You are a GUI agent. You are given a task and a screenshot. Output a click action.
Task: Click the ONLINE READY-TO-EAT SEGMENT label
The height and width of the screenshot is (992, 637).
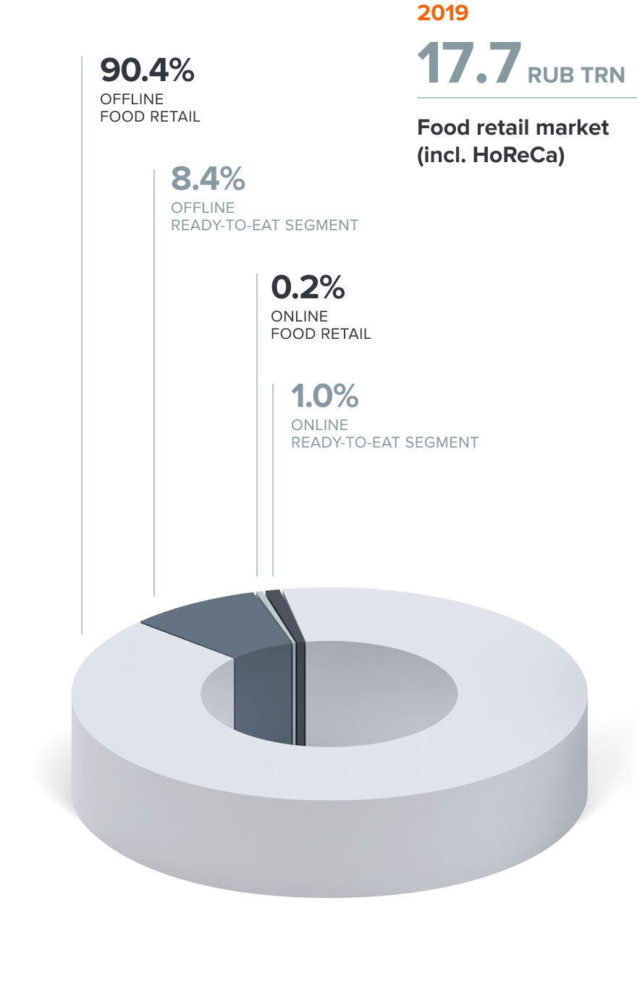point(384,434)
